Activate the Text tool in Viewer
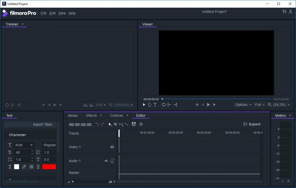The height and width of the screenshot is (188, 296). click(x=155, y=105)
